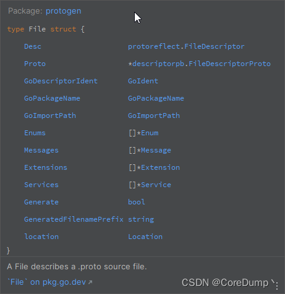Open the Location type link
285x294 pixels.
[x=145, y=237]
